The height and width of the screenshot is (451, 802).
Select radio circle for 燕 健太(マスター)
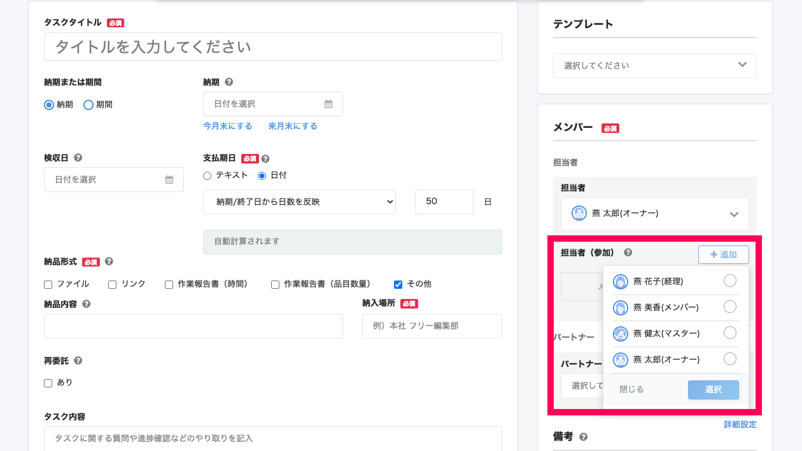tap(730, 333)
